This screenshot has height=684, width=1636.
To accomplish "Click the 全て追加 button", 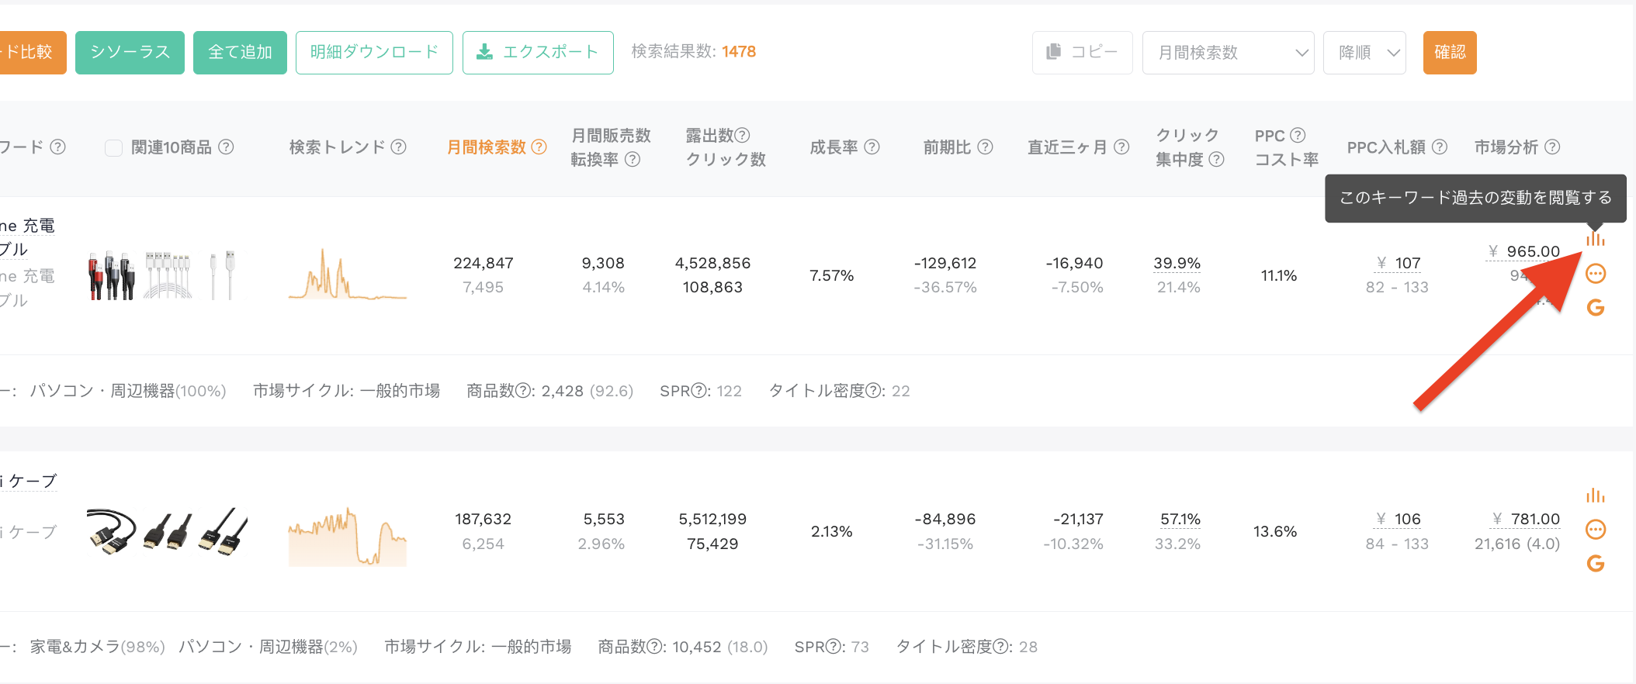I will click(240, 53).
